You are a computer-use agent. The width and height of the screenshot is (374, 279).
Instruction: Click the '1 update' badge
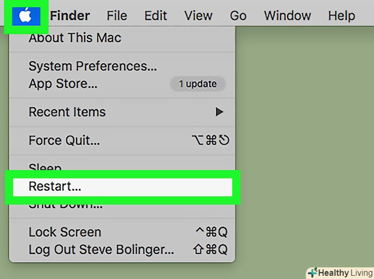[198, 84]
